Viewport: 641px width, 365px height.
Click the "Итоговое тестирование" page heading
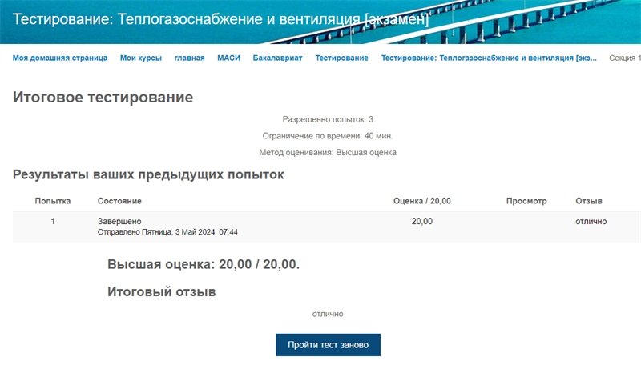click(x=103, y=98)
